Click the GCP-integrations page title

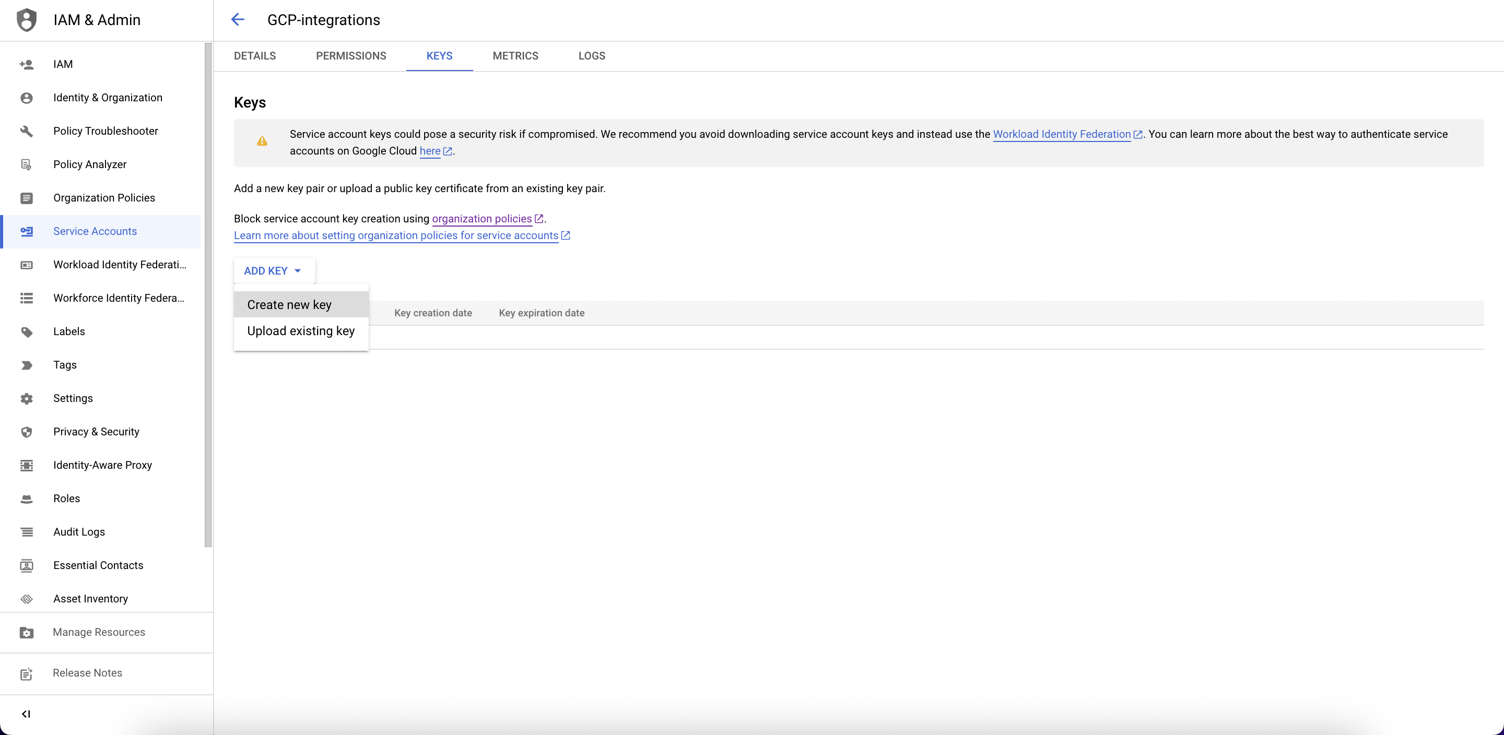(323, 20)
